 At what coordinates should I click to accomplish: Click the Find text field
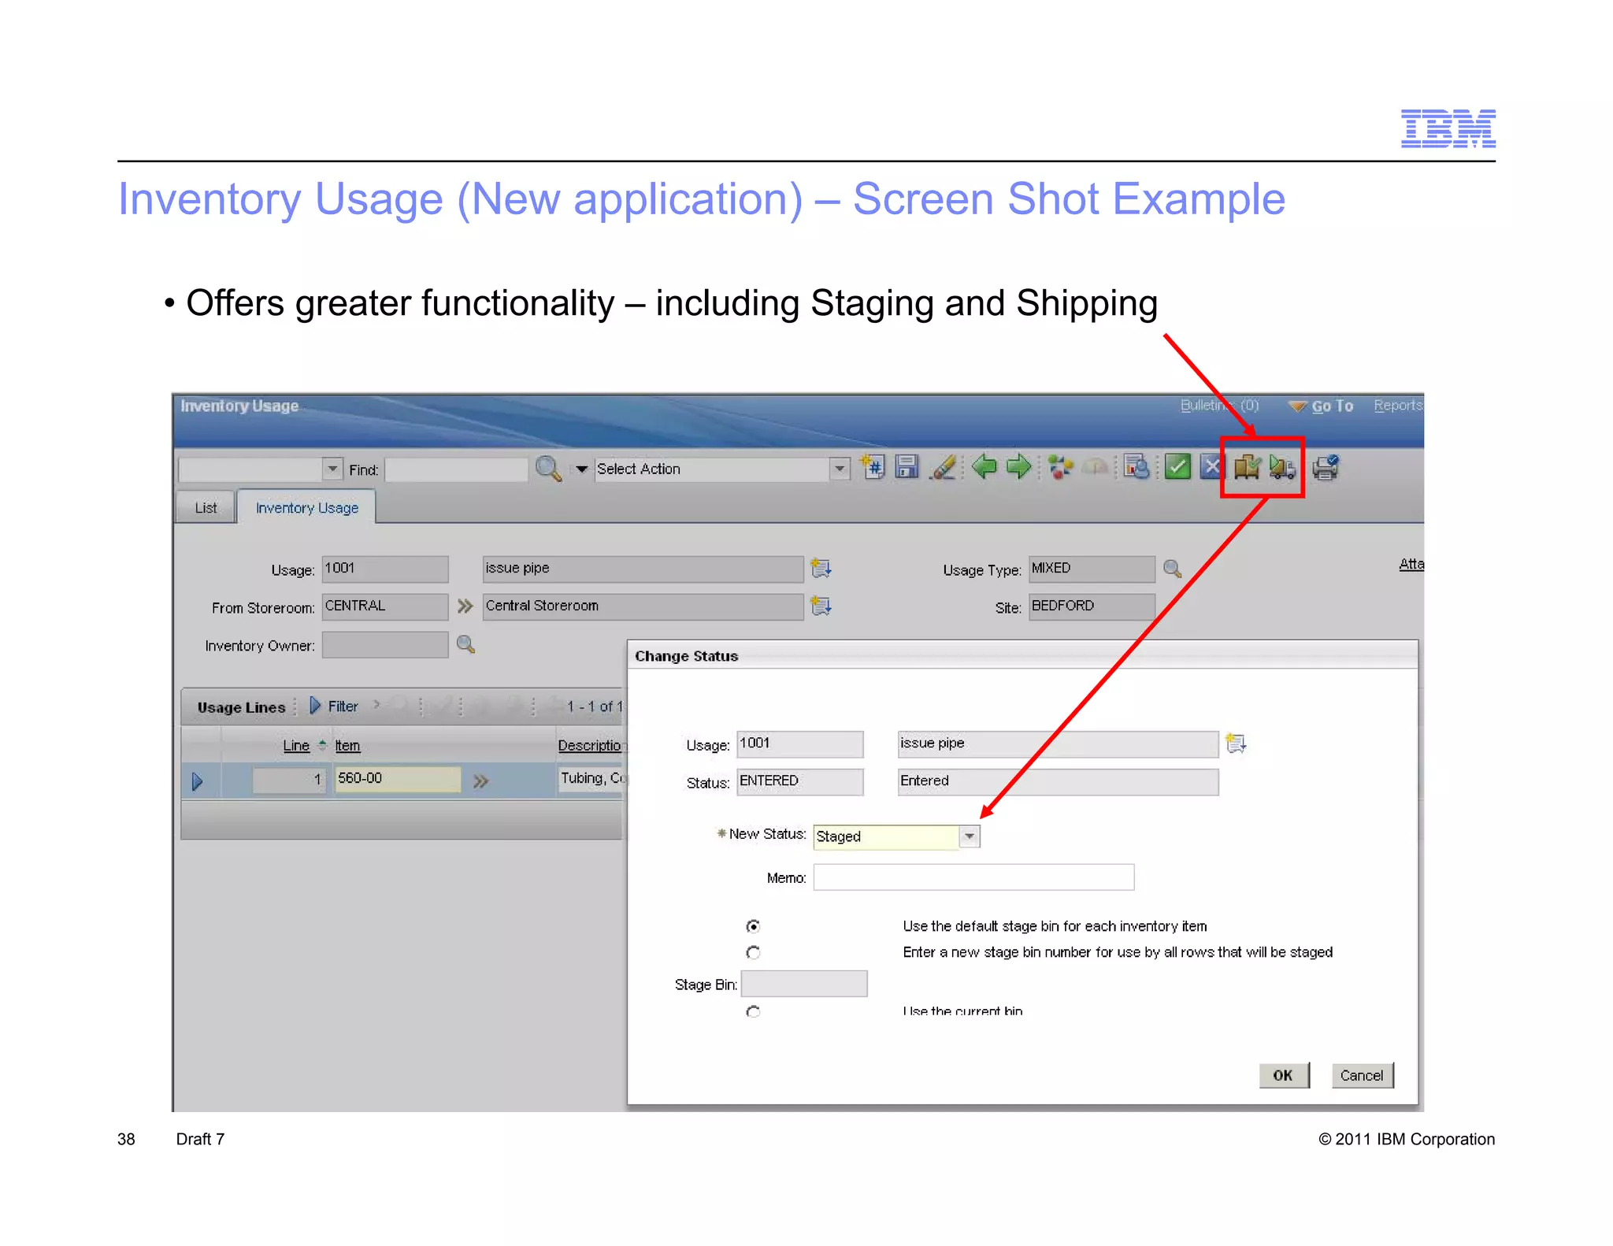coord(456,469)
